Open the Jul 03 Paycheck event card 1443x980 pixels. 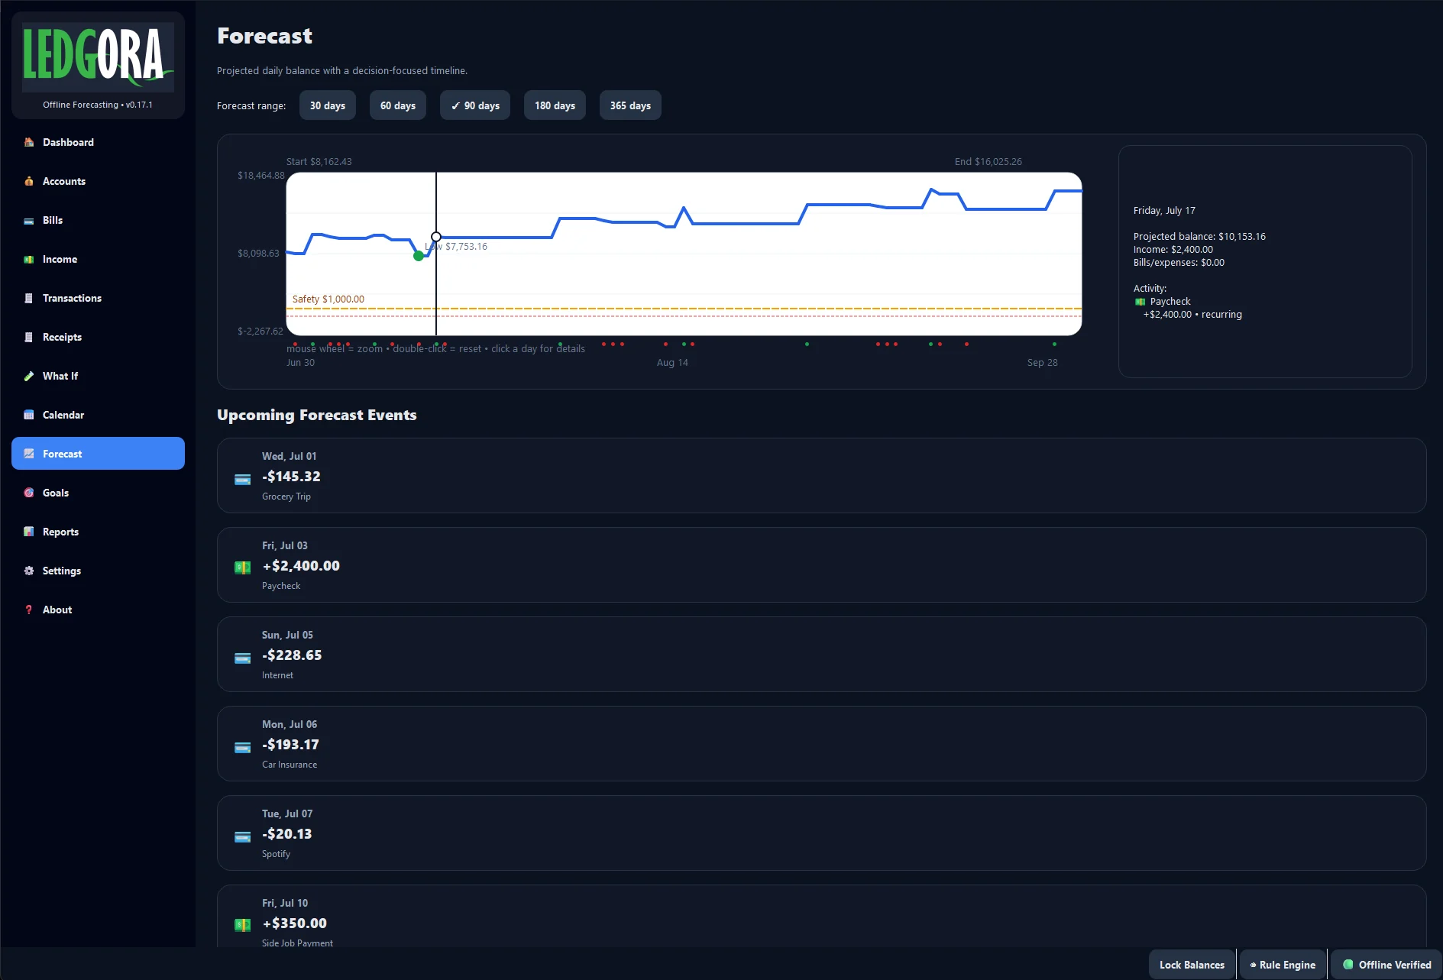tap(821, 564)
